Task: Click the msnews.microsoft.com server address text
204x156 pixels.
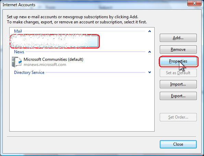Action: coord(45,65)
